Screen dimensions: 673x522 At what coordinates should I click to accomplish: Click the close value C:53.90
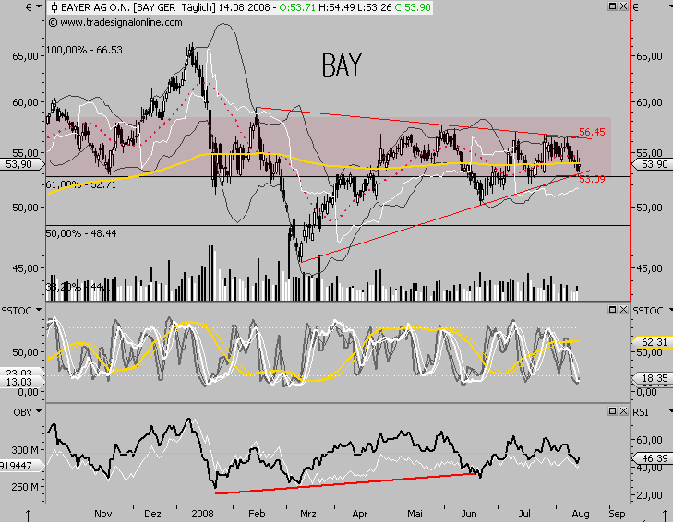(x=413, y=7)
